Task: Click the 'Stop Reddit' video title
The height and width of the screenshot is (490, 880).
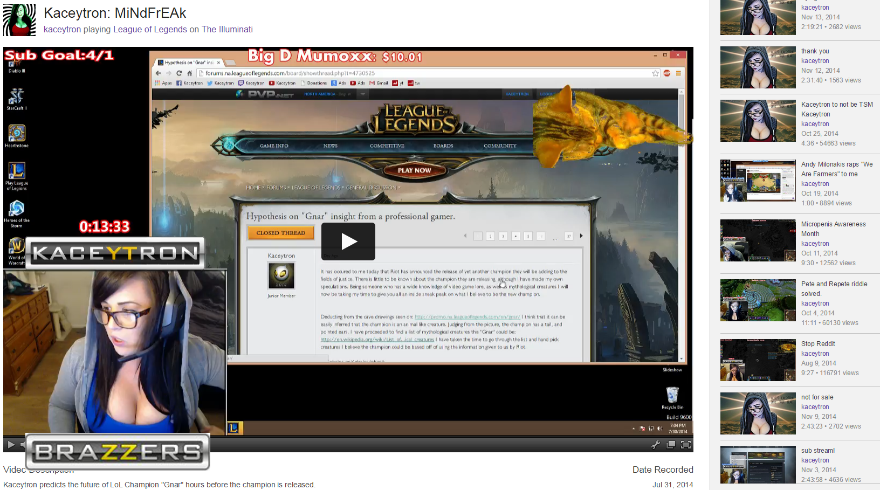Action: click(817, 344)
